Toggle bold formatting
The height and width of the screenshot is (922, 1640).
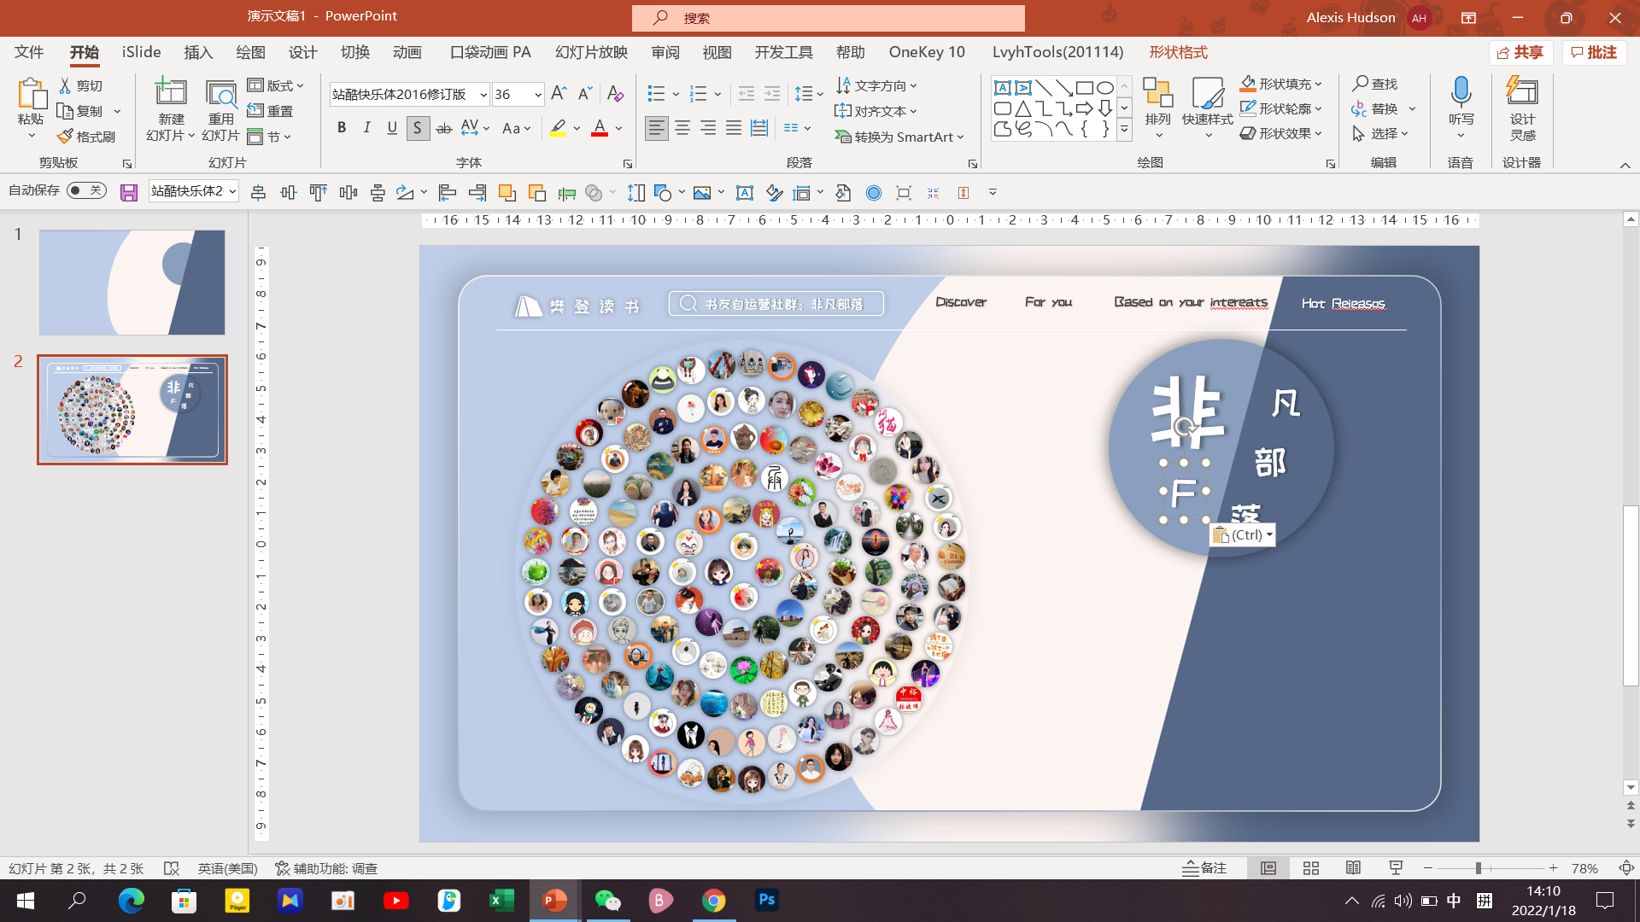(x=342, y=128)
